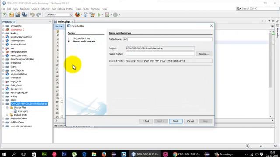Toggle the code fold marker at line 19

[x=62, y=98]
